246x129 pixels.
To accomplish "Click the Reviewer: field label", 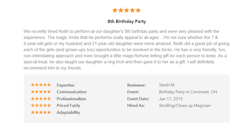I will [136, 85].
